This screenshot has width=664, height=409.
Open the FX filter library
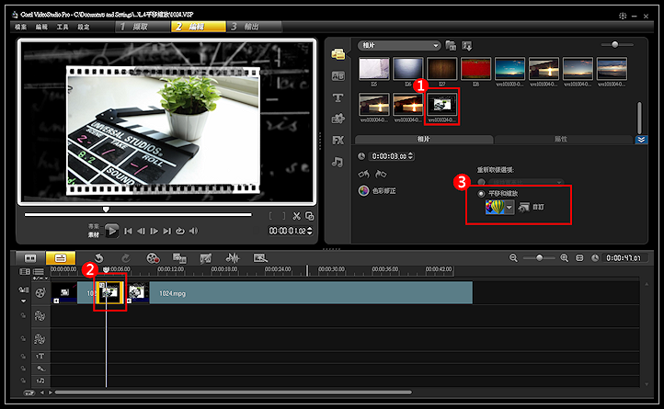point(338,140)
